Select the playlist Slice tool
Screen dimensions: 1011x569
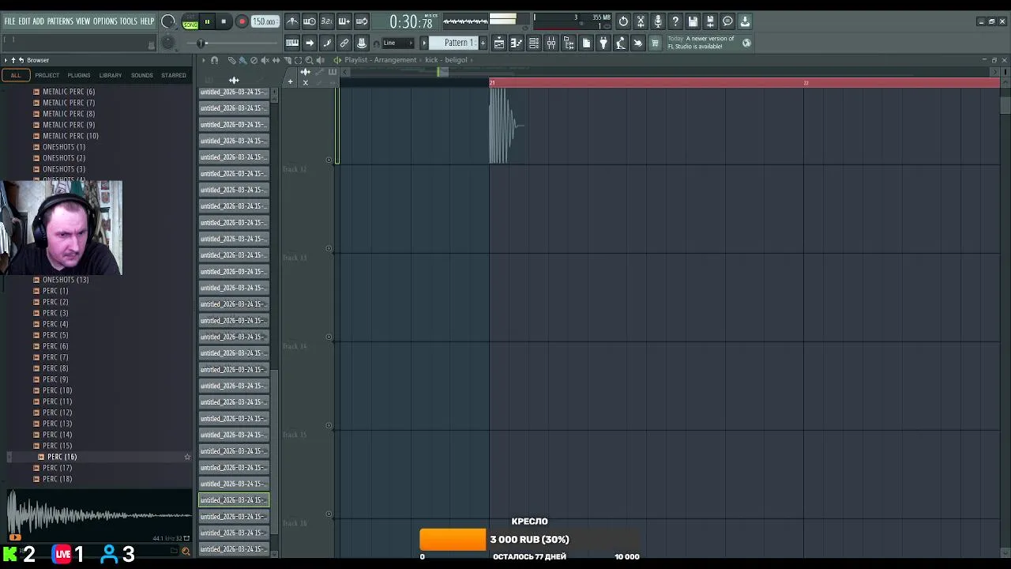(287, 60)
